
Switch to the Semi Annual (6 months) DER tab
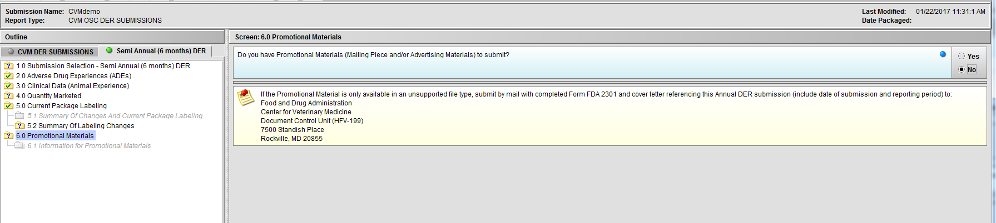click(x=161, y=51)
